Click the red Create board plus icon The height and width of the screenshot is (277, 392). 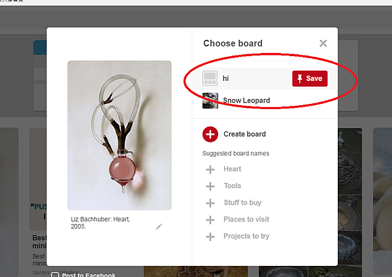pyautogui.click(x=210, y=135)
